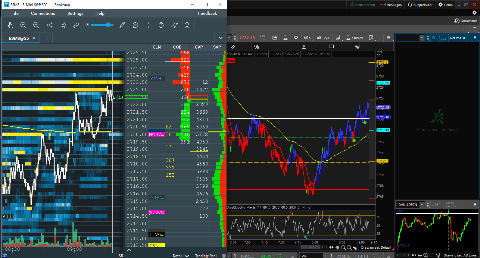Zoom in on main chart time axis
480x258 pixels.
343,247
